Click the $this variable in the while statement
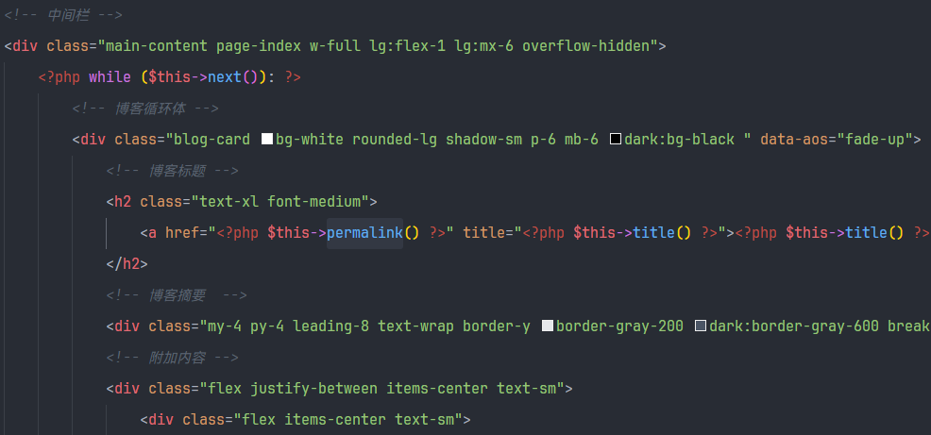931x435 pixels. (170, 77)
